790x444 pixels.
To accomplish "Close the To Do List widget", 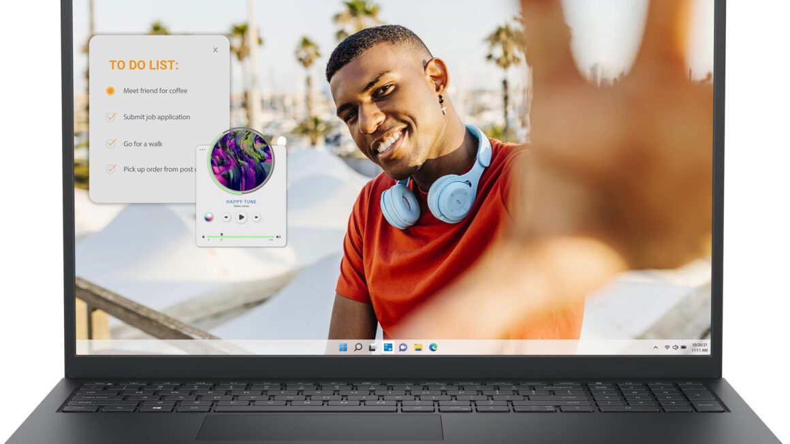I will (215, 50).
